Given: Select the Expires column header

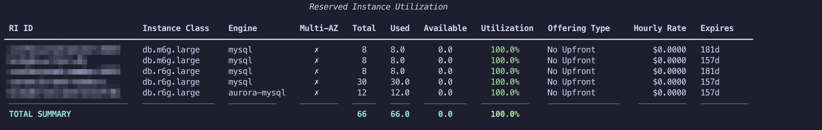Looking at the screenshot, I should coord(717,28).
